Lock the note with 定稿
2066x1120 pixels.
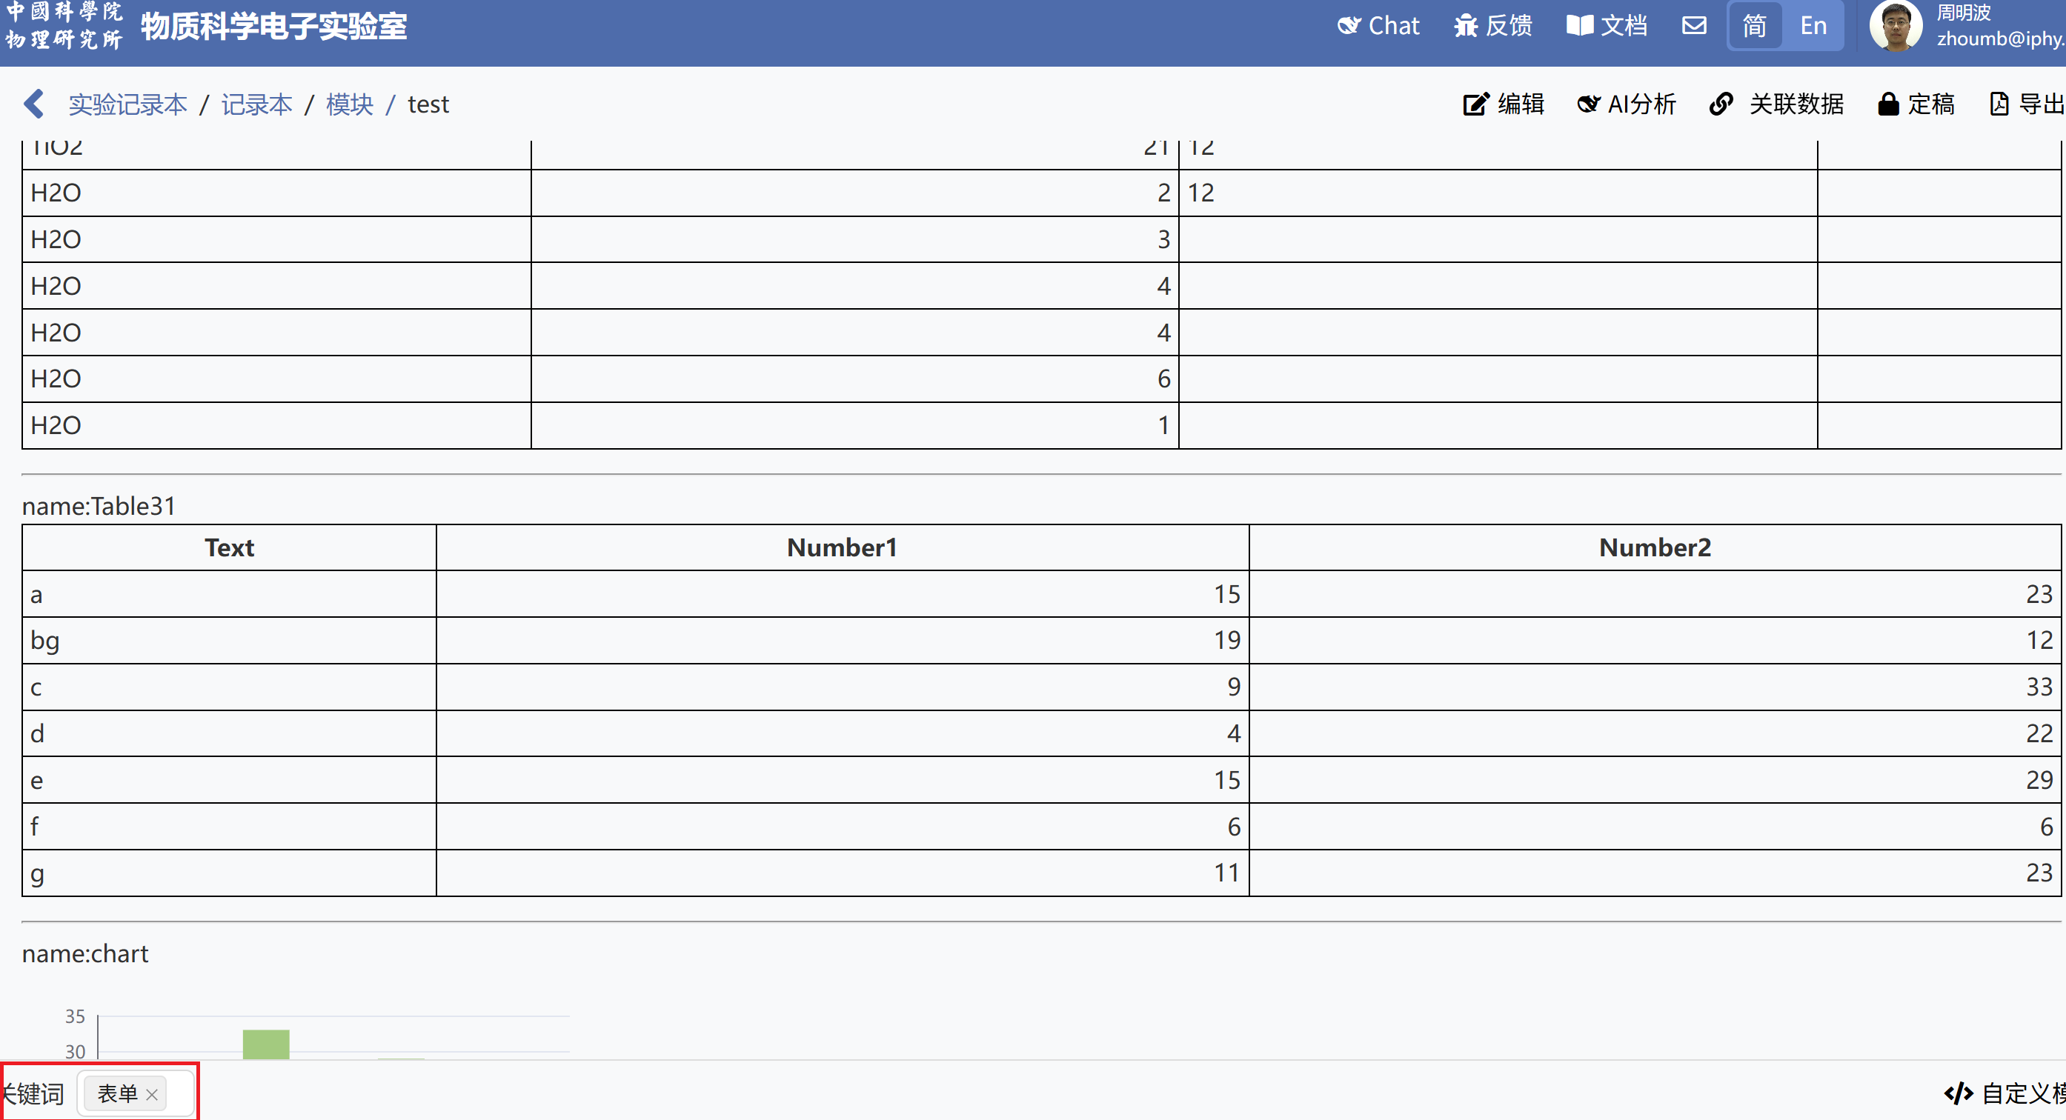coord(1916,104)
